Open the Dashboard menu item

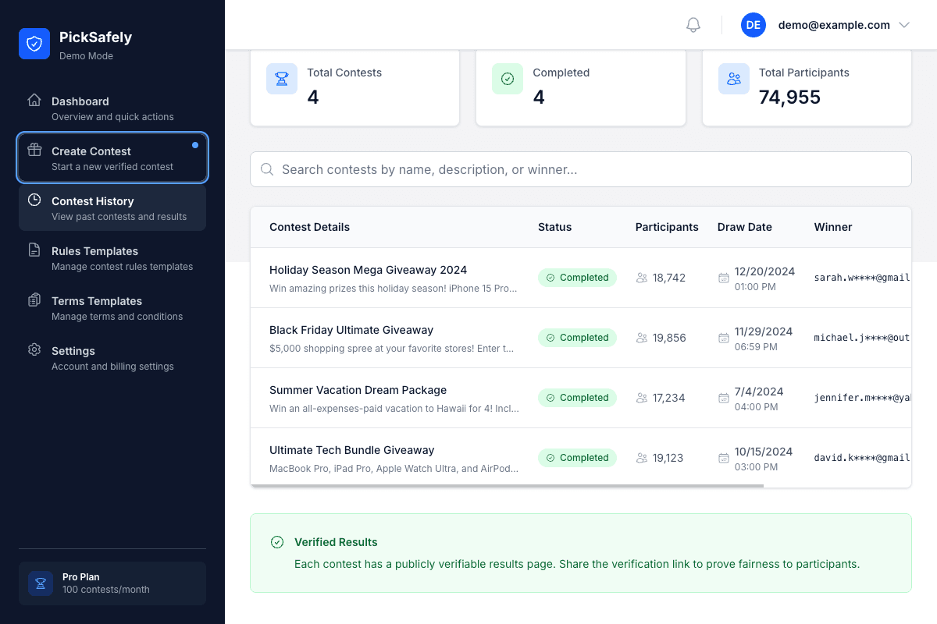click(x=112, y=108)
